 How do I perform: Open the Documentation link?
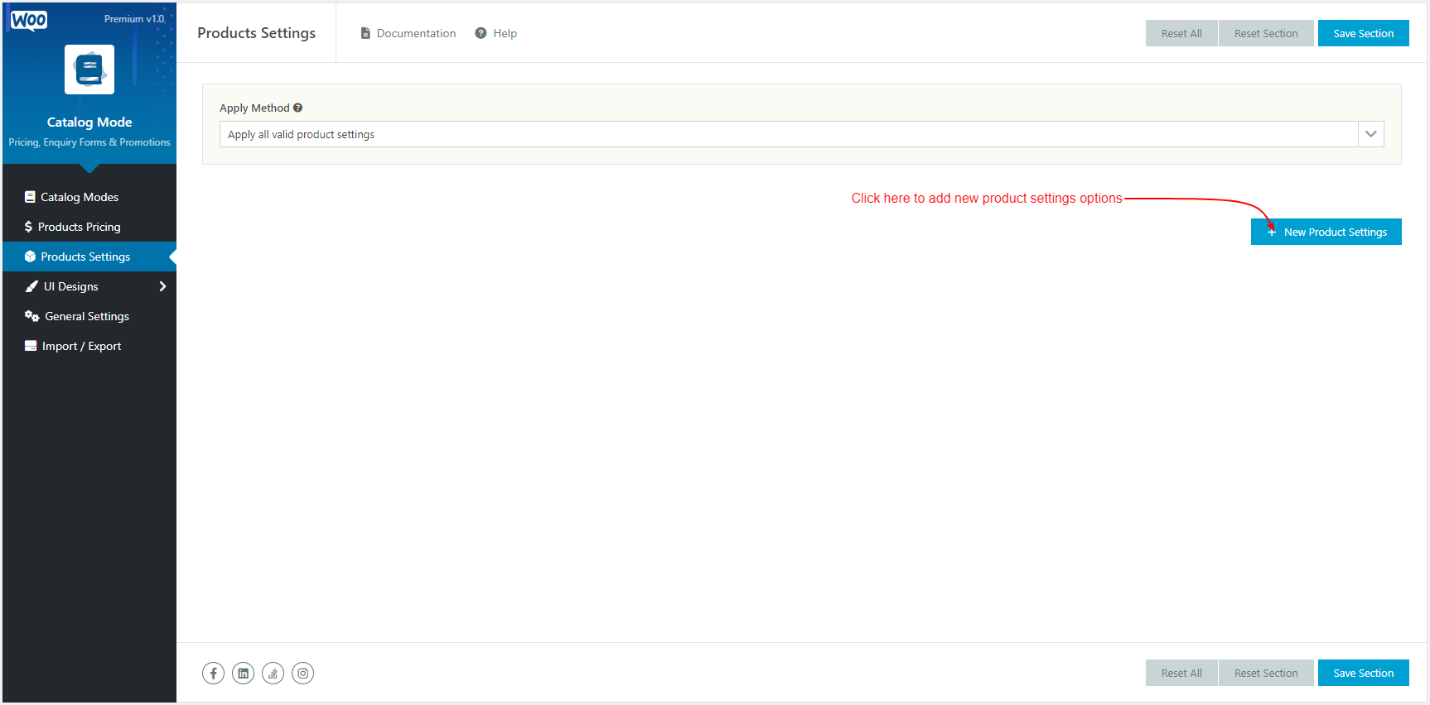tap(408, 33)
